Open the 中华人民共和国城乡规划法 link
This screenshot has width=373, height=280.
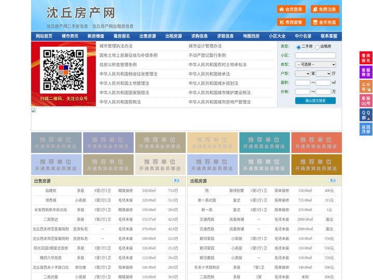213,83
